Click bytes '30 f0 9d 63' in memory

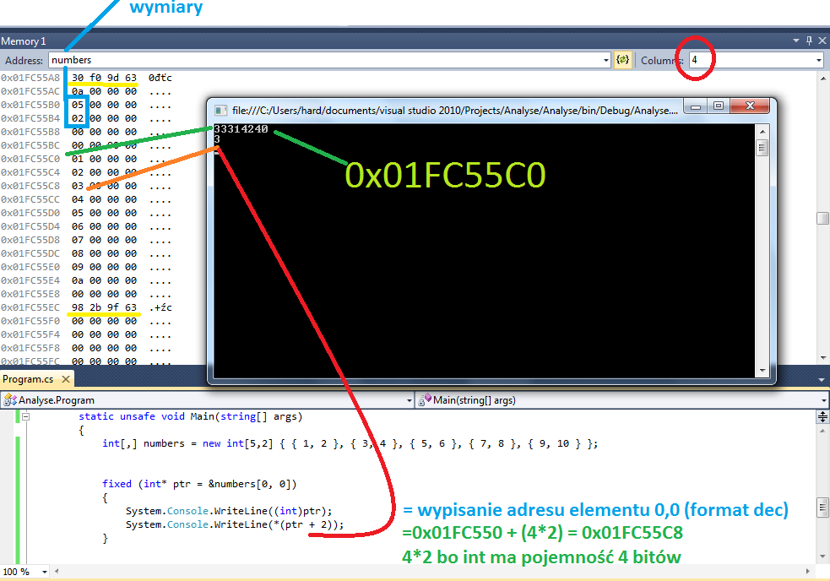coord(105,78)
